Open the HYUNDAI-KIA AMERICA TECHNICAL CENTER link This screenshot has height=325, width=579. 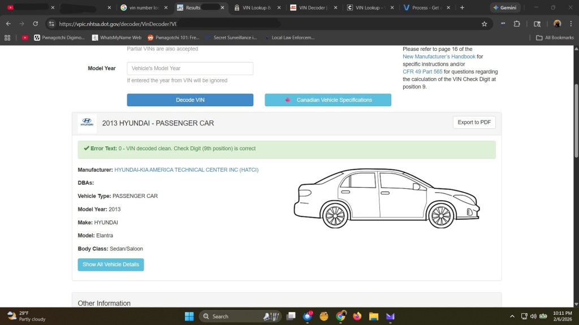pyautogui.click(x=186, y=170)
